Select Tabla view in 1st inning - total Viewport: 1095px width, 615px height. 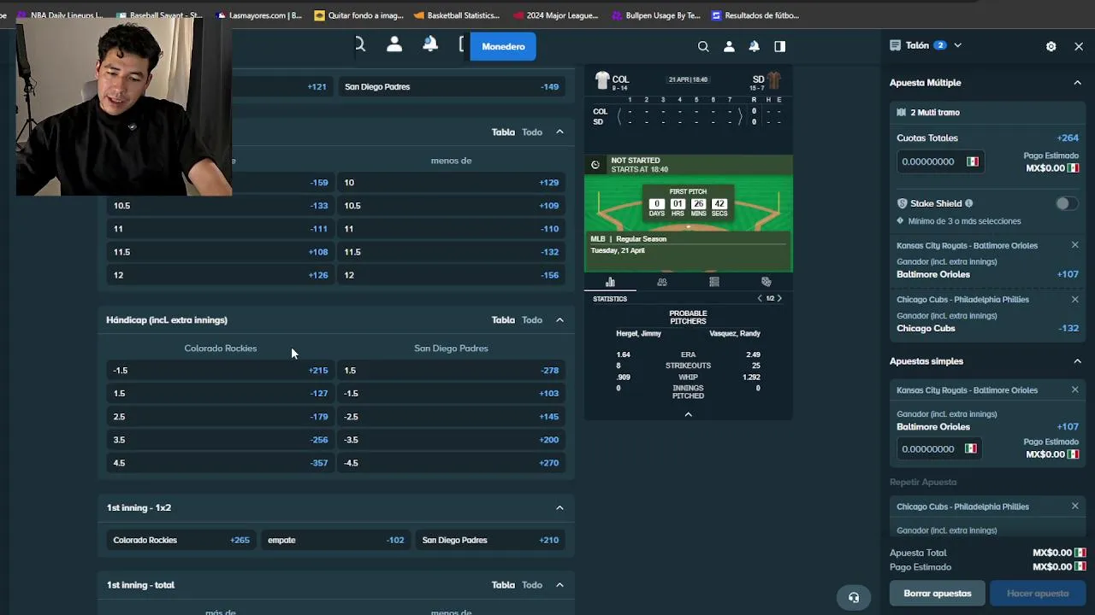click(x=503, y=585)
